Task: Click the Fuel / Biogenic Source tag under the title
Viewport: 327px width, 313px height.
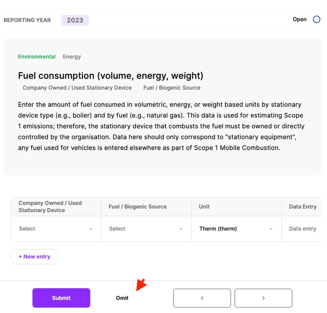Action: pyautogui.click(x=172, y=88)
